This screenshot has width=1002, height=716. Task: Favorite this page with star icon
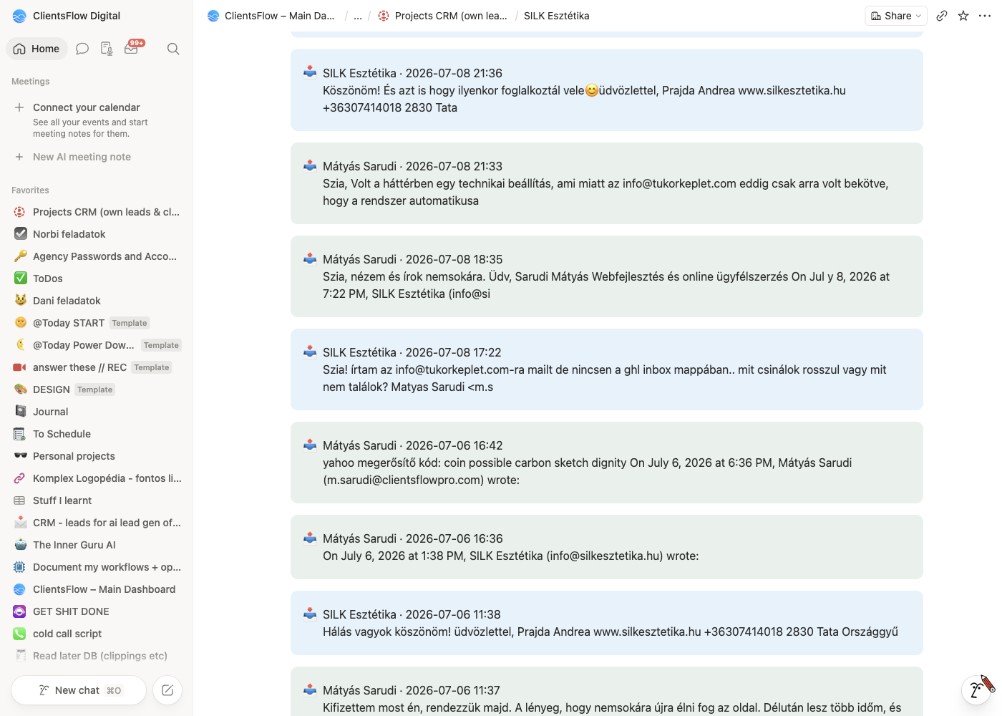[963, 16]
